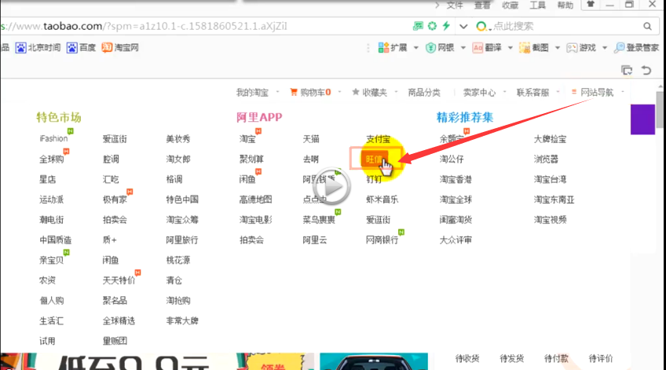Click 待评价 order status
The height and width of the screenshot is (370, 666).
coord(601,359)
